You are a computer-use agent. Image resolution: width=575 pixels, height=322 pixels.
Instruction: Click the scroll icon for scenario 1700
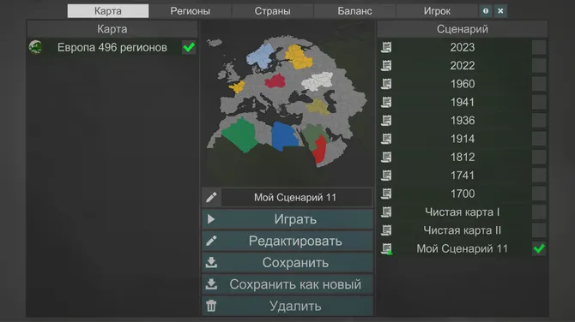click(x=386, y=194)
